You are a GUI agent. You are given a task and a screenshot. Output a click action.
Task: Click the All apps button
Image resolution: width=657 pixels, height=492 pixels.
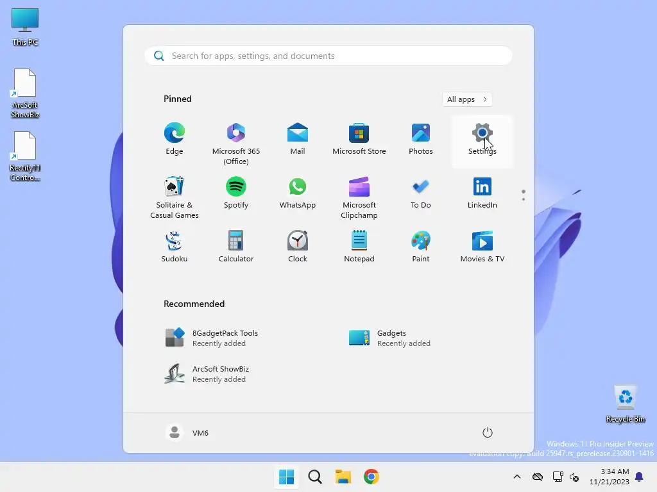(467, 99)
